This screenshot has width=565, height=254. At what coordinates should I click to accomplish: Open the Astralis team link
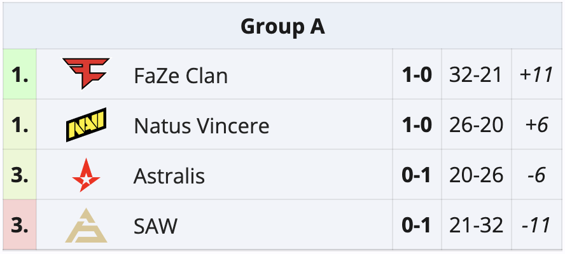[169, 176]
